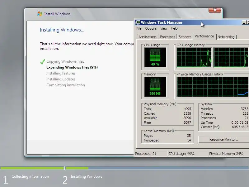Click the second CPU Usage History graph
The image size is (249, 187).
point(231,57)
